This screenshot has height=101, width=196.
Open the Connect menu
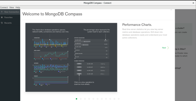click(x=4, y=7)
